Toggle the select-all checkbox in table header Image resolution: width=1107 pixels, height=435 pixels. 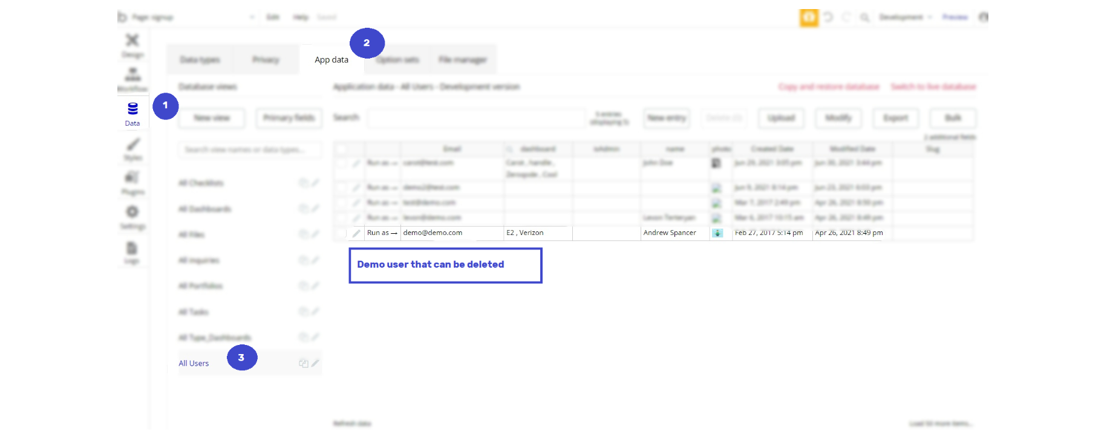click(341, 149)
